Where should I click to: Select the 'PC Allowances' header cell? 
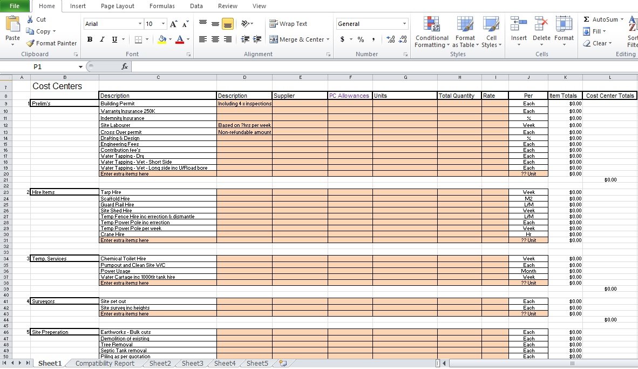click(x=350, y=96)
